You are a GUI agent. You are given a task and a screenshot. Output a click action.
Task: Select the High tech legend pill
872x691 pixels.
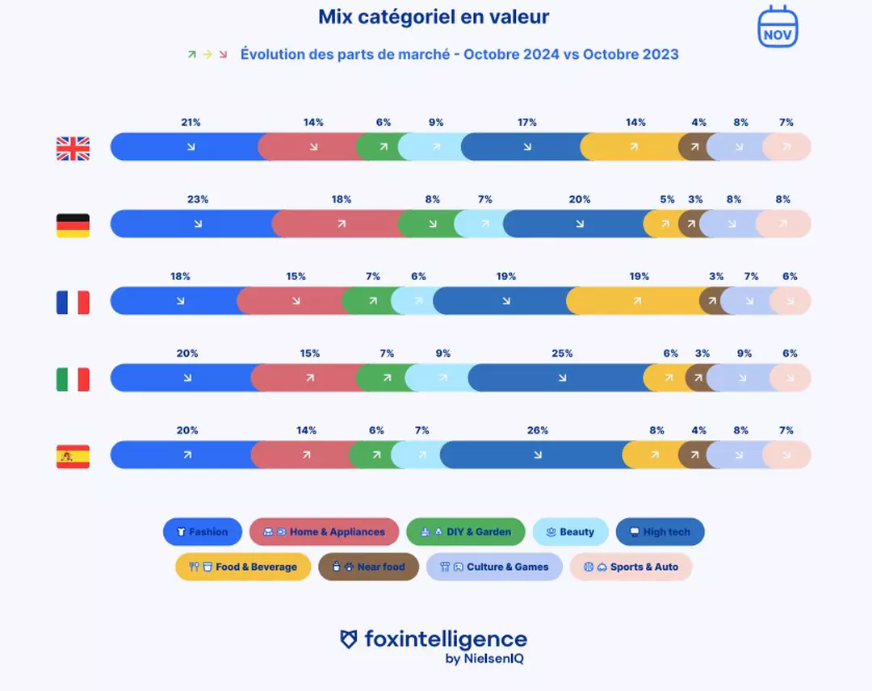(660, 531)
